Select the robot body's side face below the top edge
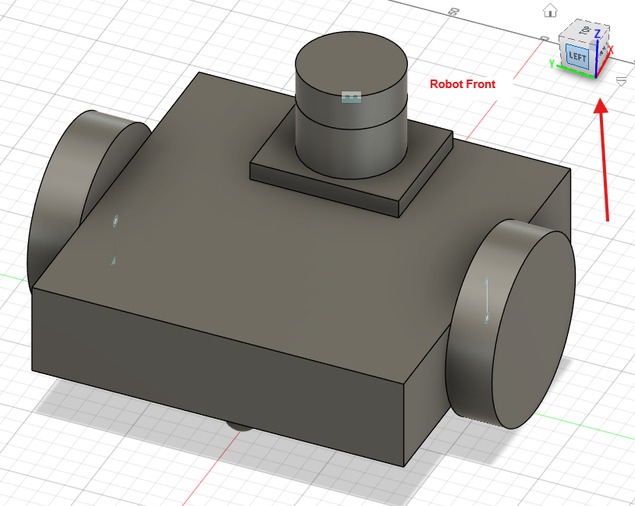The width and height of the screenshot is (635, 506). 218,378
